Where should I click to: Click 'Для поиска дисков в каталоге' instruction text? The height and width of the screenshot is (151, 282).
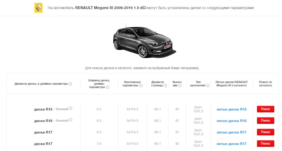(x=142, y=68)
